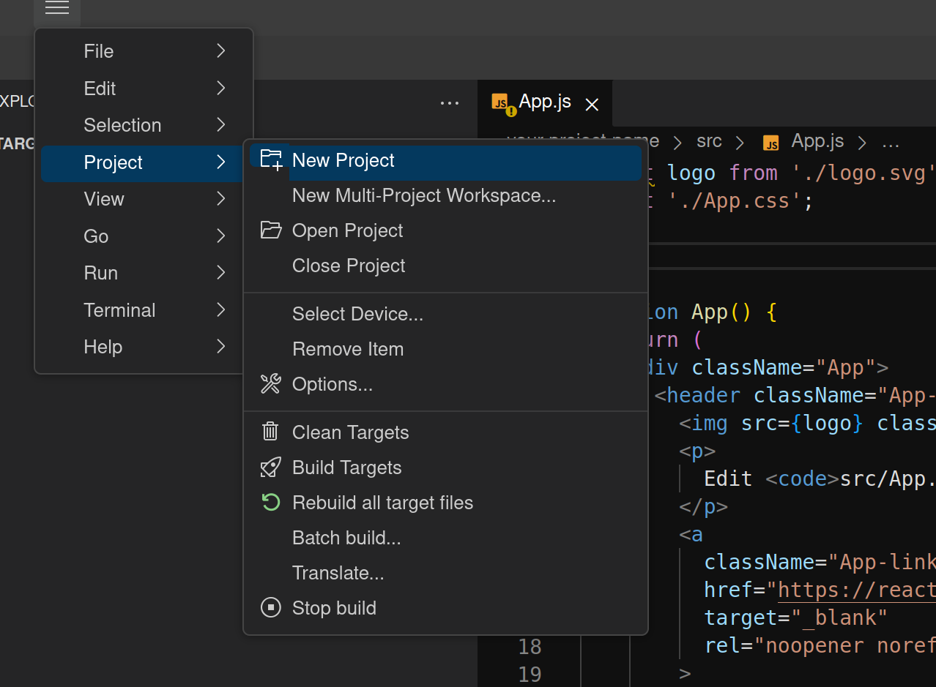The image size is (936, 687).
Task: Open the Project menu entry
Action: (x=144, y=162)
